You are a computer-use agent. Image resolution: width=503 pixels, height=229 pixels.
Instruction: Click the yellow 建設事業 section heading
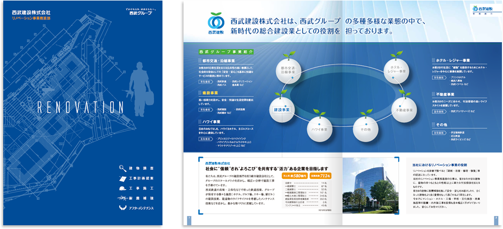pos(210,93)
